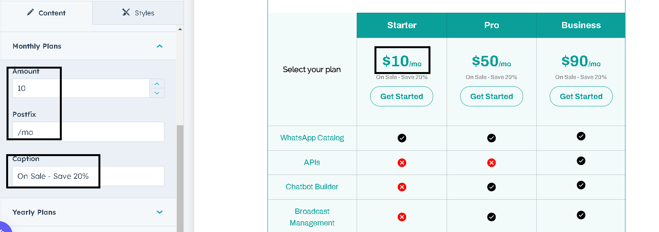
Task: Click the red cross icon for Starter APIs
Action: click(402, 163)
